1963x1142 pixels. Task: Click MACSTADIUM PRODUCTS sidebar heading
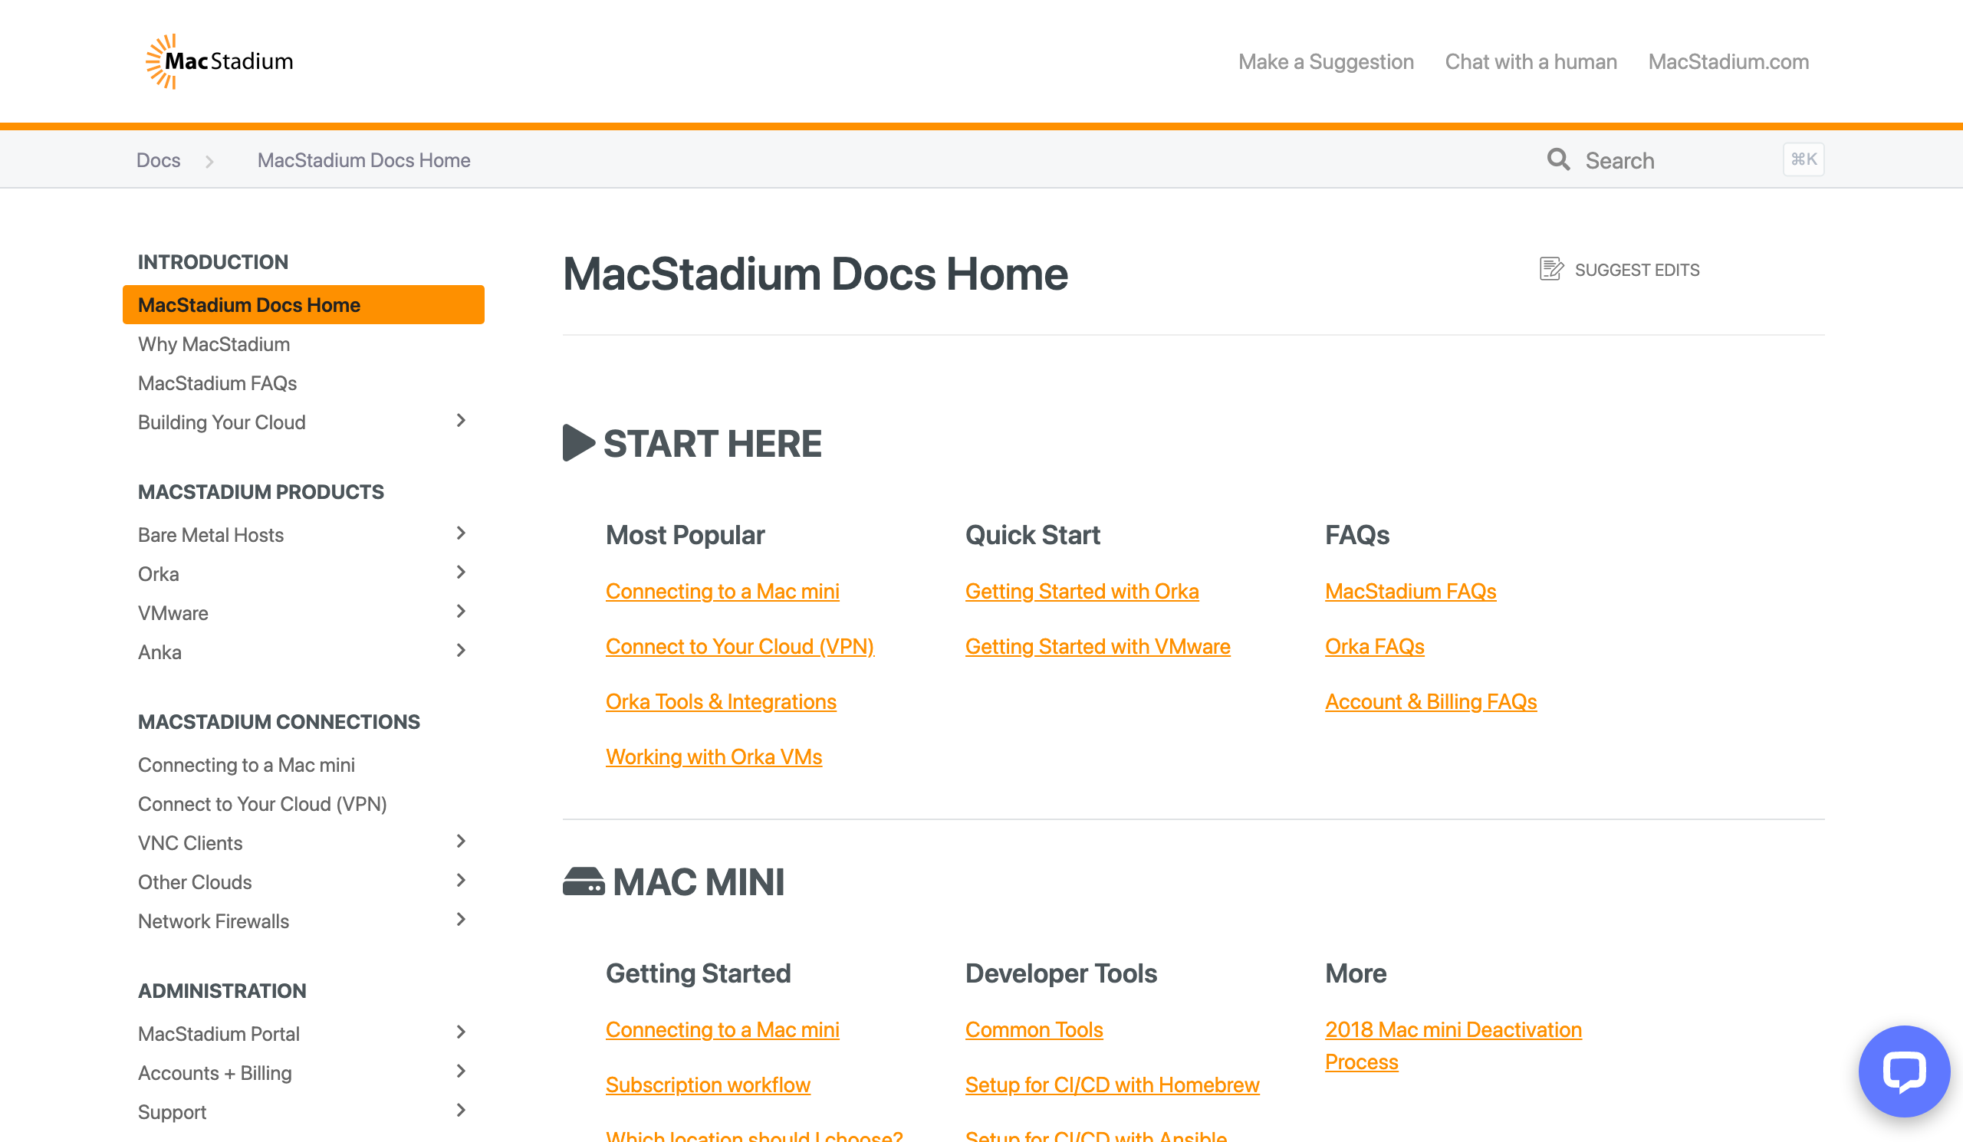pos(260,492)
